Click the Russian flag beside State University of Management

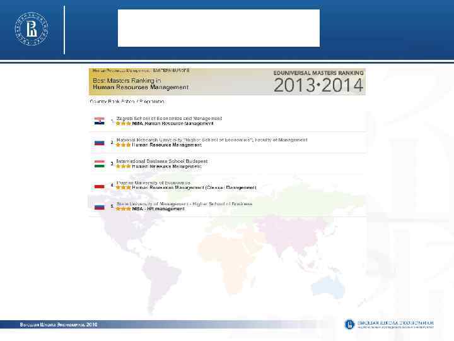[x=100, y=206]
